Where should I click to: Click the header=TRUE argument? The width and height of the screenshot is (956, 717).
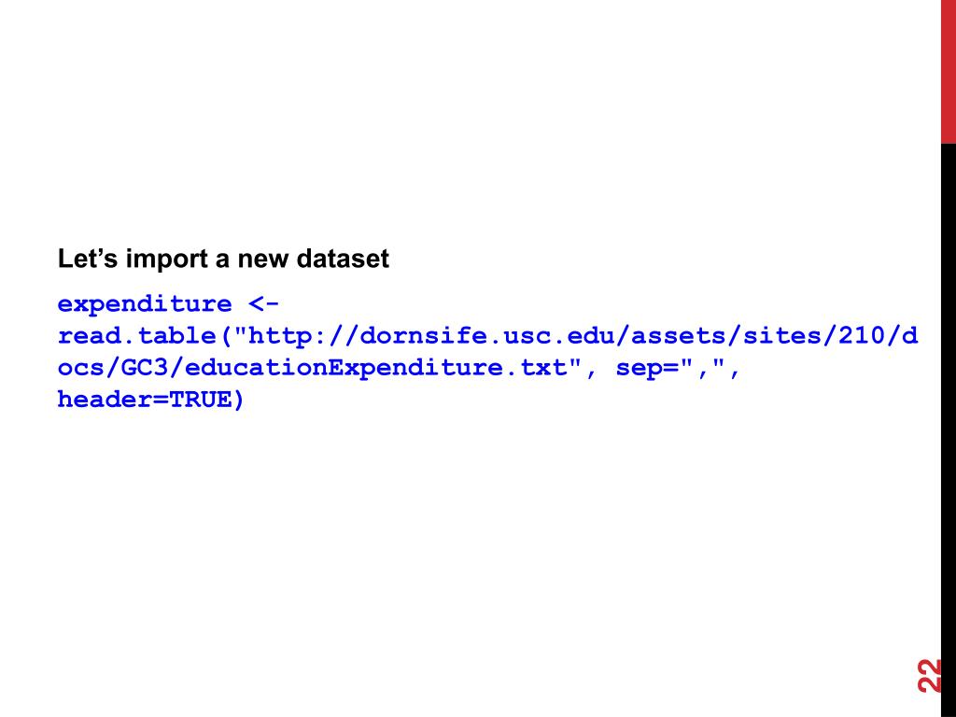(151, 400)
